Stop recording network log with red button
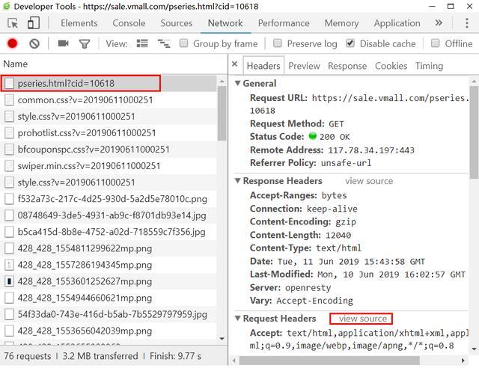The width and height of the screenshot is (479, 368). pyautogui.click(x=12, y=43)
